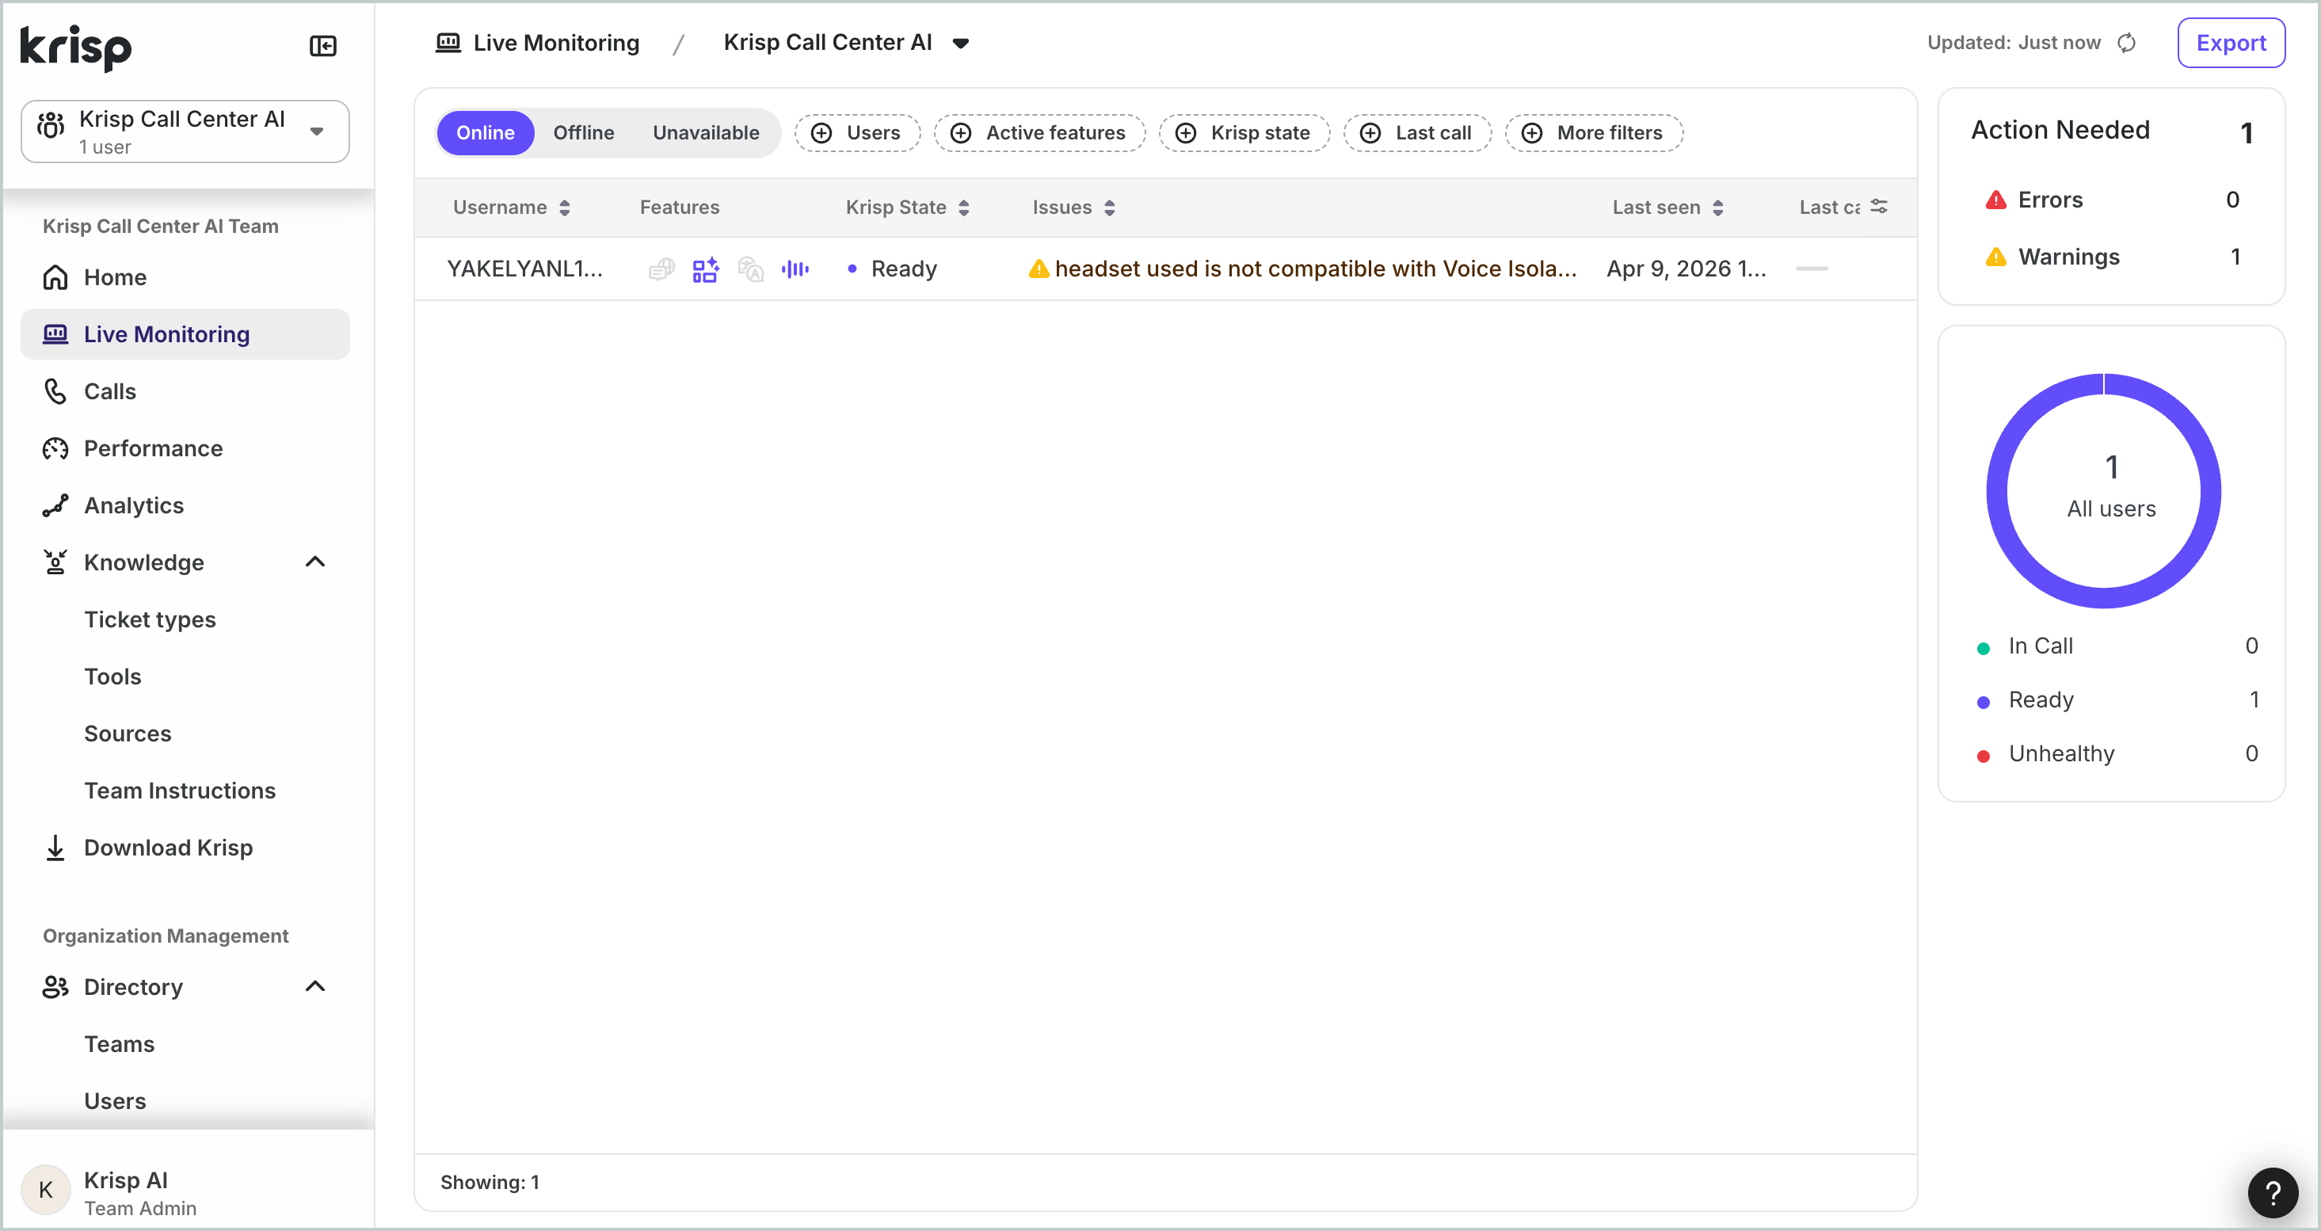Open the Krisp Call Center AI team selector

tap(185, 131)
